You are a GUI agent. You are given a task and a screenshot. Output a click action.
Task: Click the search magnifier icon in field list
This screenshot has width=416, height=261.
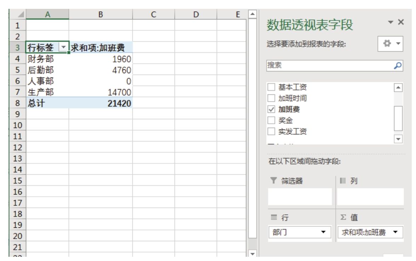398,65
